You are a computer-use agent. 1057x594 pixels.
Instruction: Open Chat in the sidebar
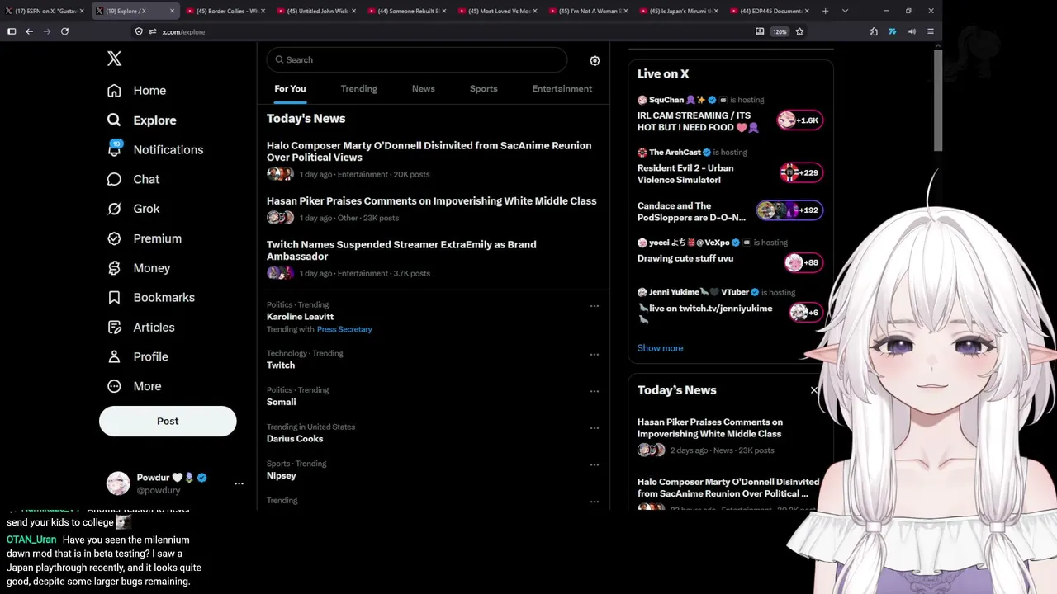coord(134,179)
